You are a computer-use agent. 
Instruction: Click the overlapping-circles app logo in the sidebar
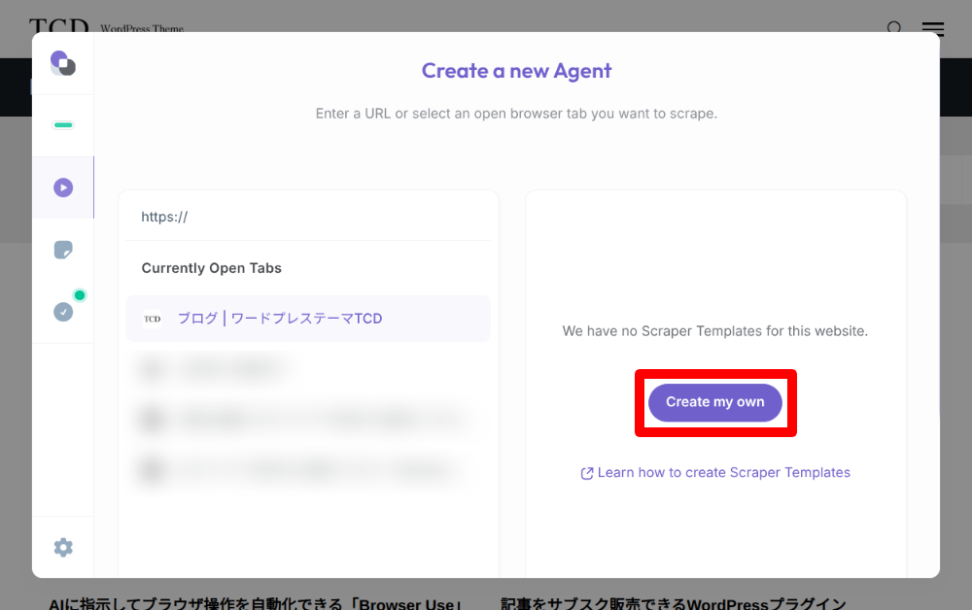click(62, 63)
